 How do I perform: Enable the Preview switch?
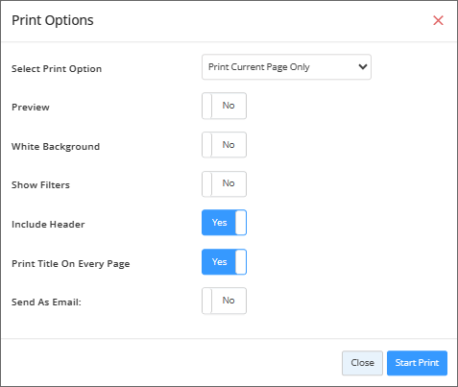(x=224, y=106)
